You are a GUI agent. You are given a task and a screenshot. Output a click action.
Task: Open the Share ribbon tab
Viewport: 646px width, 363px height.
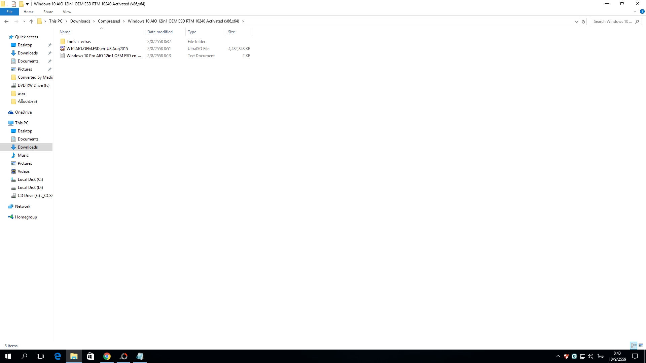pyautogui.click(x=48, y=12)
